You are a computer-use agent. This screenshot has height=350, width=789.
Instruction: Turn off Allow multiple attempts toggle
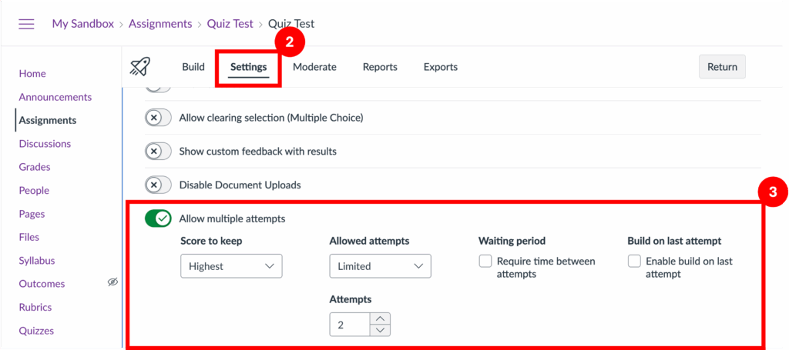pos(158,218)
